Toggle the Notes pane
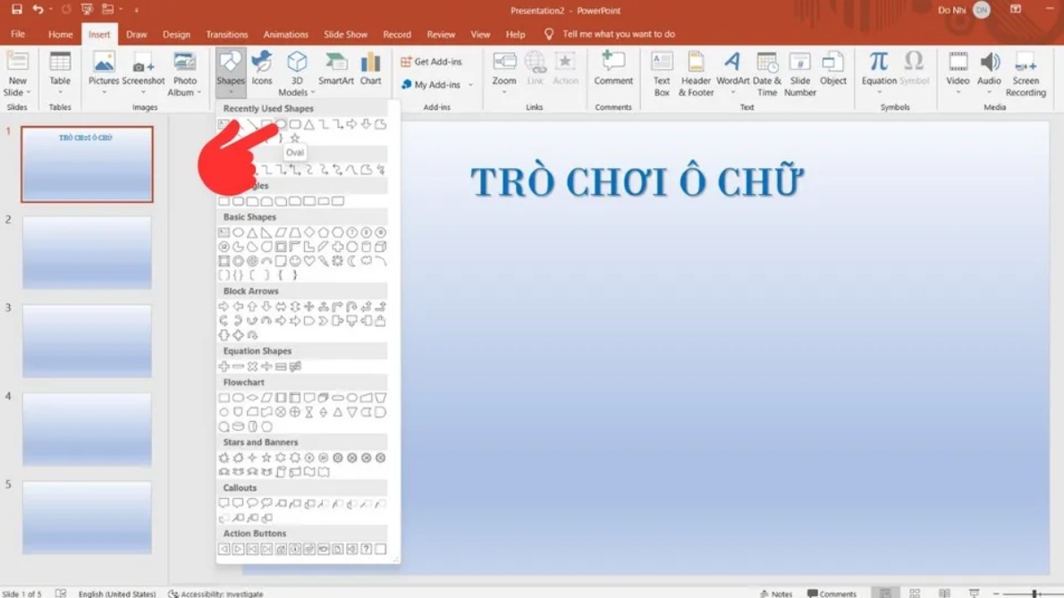This screenshot has width=1064, height=598. click(776, 594)
